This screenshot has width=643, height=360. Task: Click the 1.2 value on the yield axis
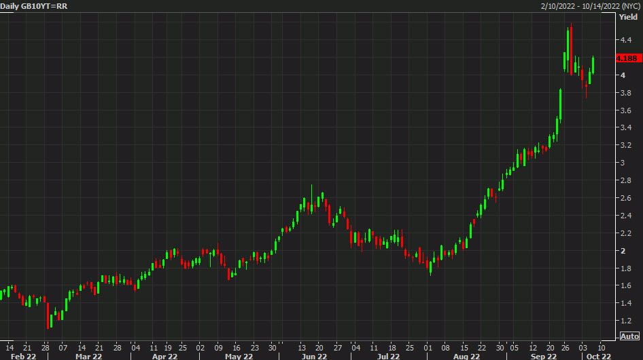point(626,321)
